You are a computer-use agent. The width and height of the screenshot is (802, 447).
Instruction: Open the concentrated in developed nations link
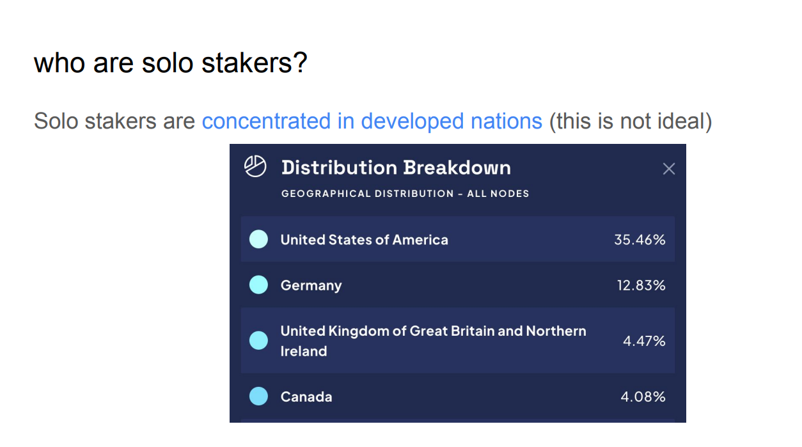372,121
